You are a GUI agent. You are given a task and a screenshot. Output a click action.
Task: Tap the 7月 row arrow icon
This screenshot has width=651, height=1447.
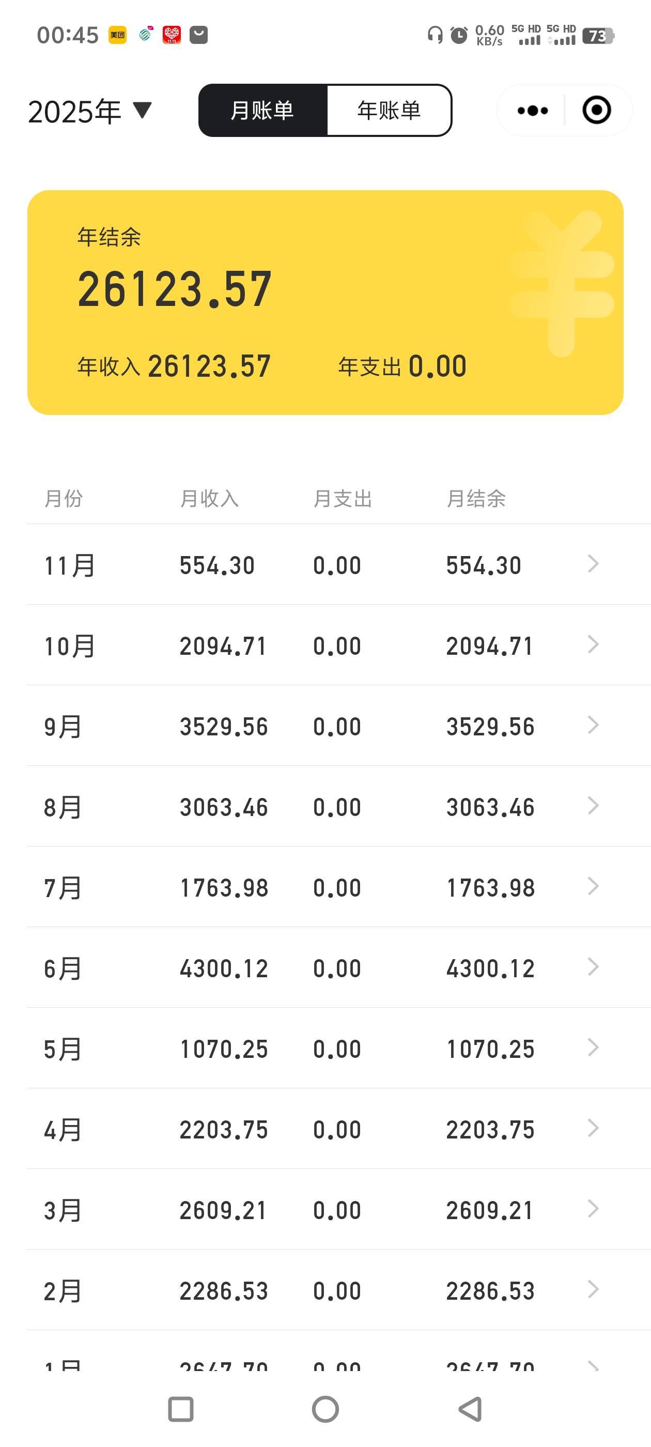593,886
